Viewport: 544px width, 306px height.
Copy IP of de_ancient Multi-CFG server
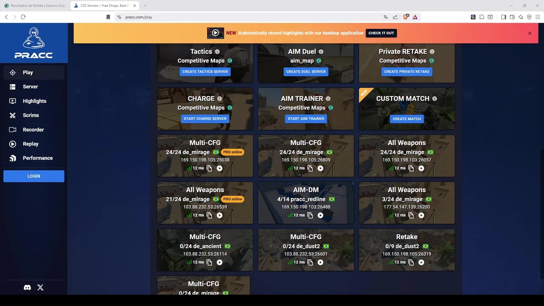point(210,263)
